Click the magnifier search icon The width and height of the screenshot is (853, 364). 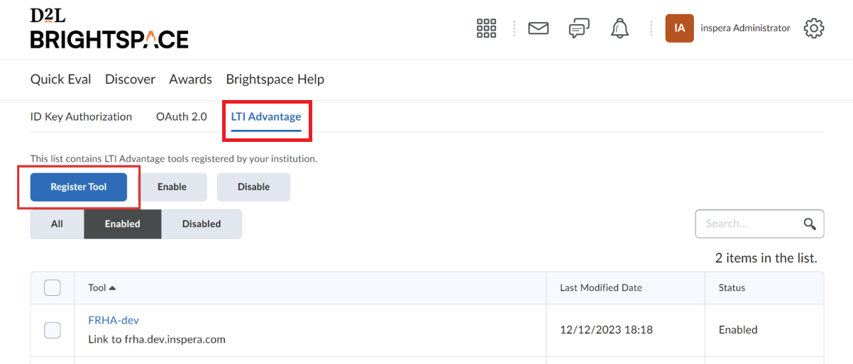[810, 224]
